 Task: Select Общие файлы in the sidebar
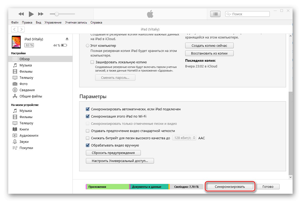click(31, 96)
